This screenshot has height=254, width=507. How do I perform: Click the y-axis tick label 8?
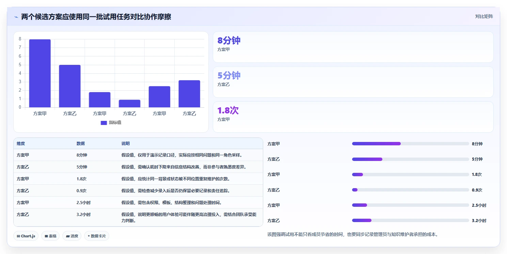tap(20, 39)
